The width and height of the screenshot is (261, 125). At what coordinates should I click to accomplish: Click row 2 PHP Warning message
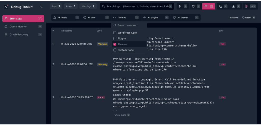[x=155, y=64]
